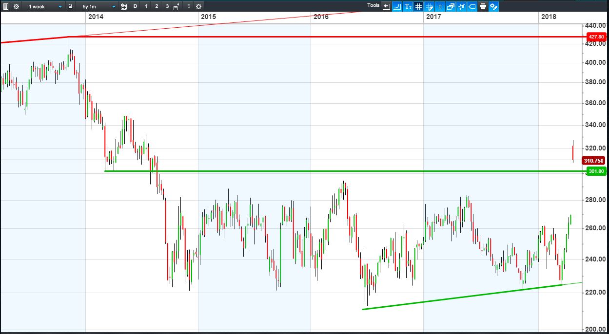Select the grid with eyedropper tool
Image resolution: width=609 pixels, height=334 pixels.
pyautogui.click(x=430, y=6)
